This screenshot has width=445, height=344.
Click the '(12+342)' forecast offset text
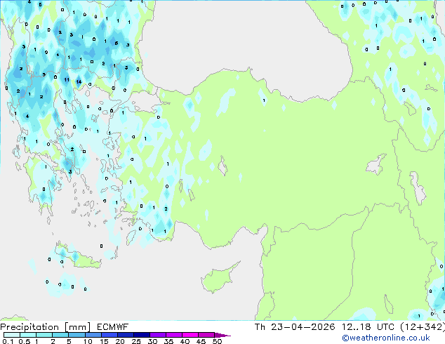[423, 327]
